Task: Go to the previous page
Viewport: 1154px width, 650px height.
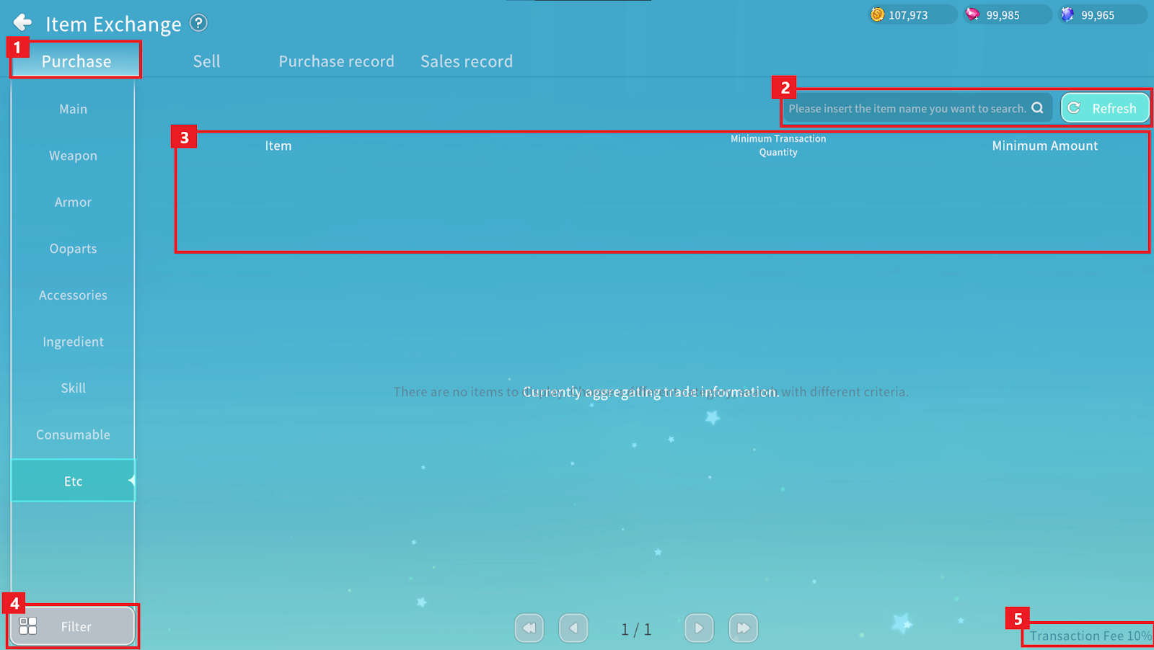Action: tap(573, 628)
